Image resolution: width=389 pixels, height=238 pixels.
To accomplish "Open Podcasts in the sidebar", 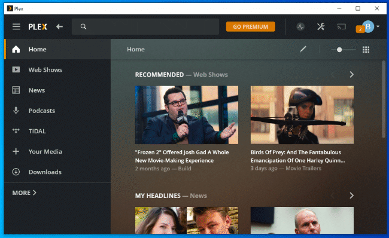I will click(x=57, y=111).
